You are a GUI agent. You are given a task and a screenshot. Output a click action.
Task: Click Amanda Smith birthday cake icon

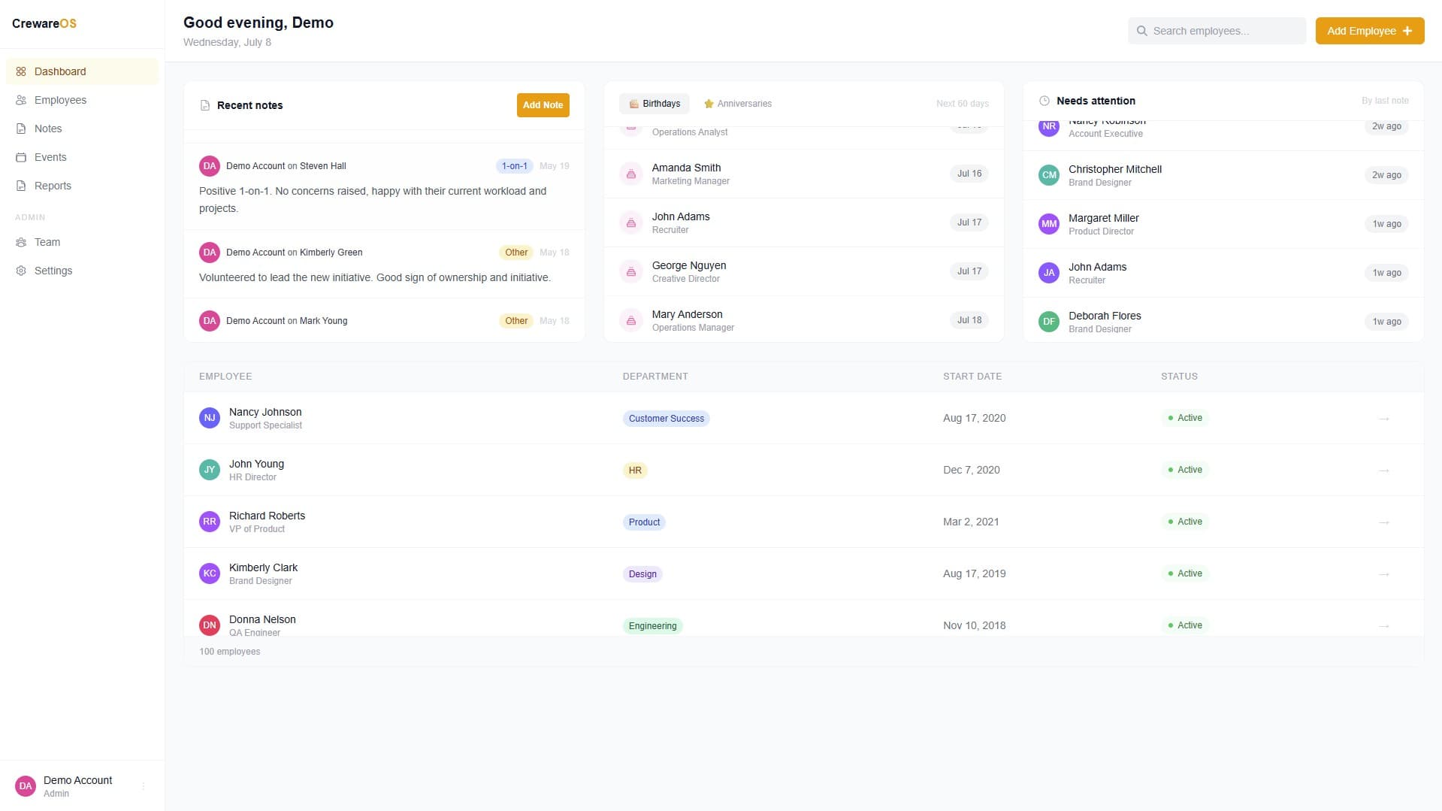pyautogui.click(x=631, y=174)
